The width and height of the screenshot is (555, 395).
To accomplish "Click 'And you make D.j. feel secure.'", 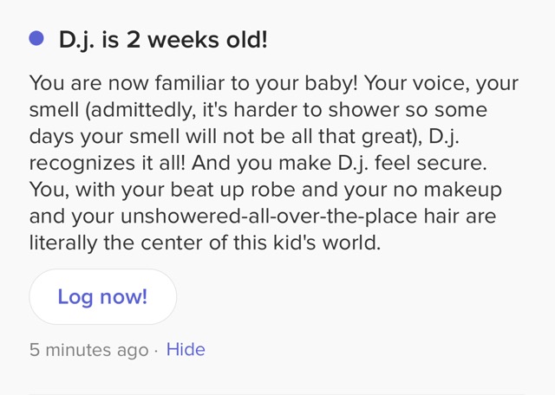I will (x=339, y=163).
